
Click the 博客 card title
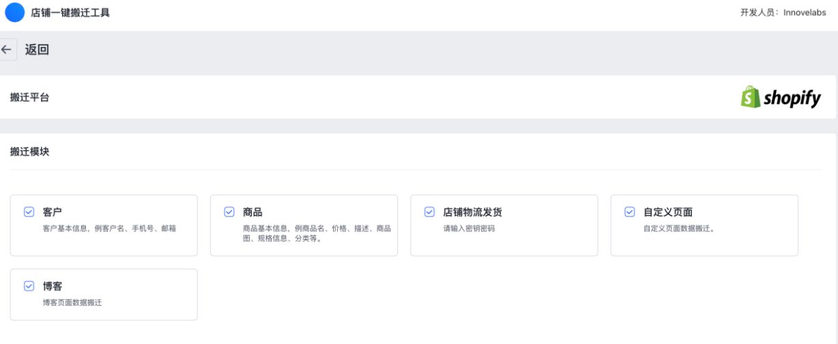click(x=53, y=286)
